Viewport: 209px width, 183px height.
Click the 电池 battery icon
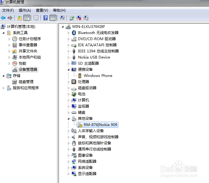[74, 94]
